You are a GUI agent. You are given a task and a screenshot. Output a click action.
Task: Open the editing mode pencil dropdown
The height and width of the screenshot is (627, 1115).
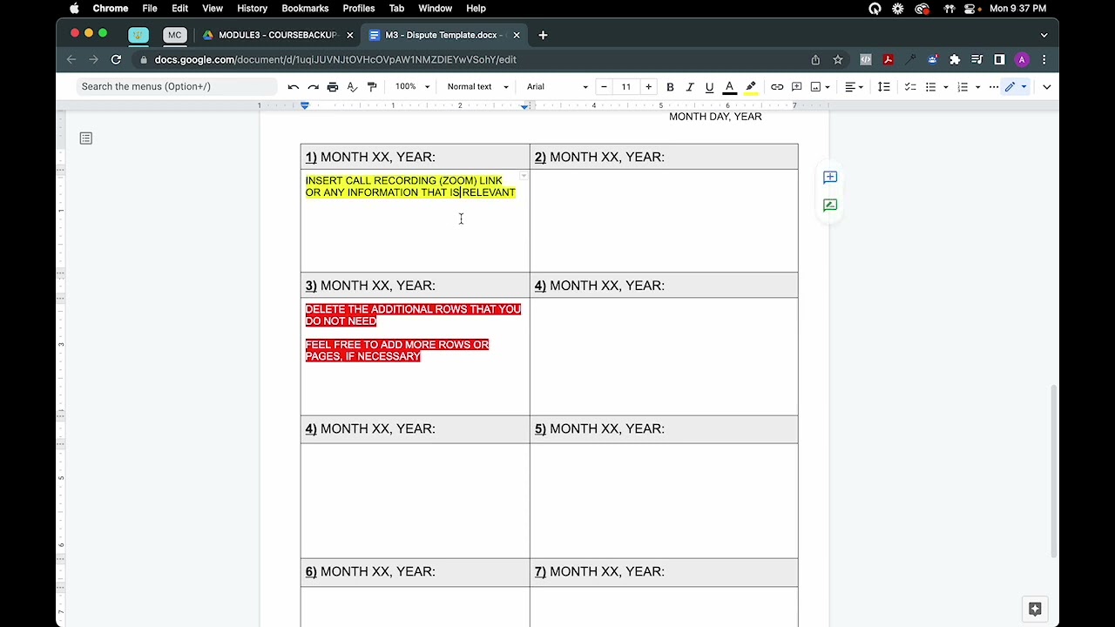[x=1016, y=86]
